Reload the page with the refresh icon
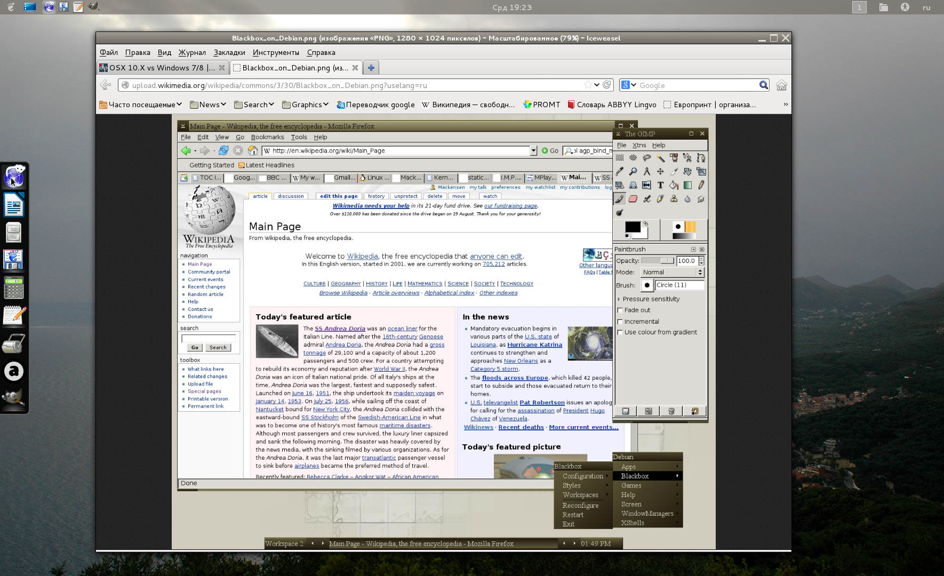The width and height of the screenshot is (944, 576). (x=606, y=85)
